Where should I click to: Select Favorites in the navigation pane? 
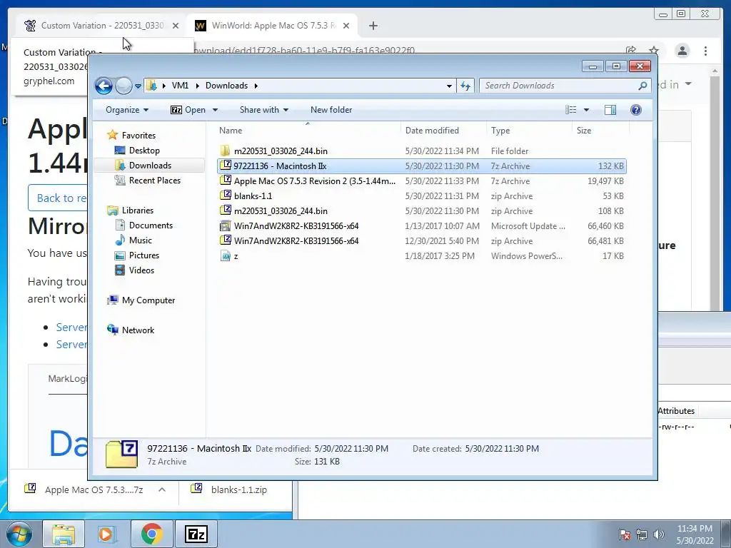[138, 136]
